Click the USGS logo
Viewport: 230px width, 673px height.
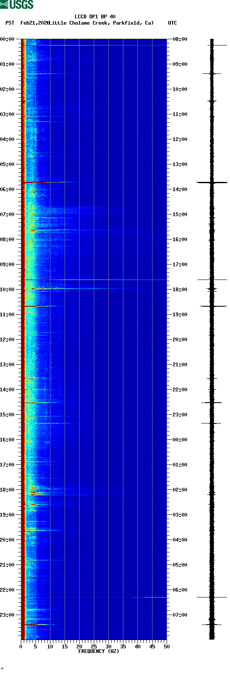coord(17,5)
